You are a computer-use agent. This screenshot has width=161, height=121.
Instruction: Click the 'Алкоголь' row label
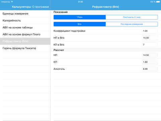tap(59, 69)
